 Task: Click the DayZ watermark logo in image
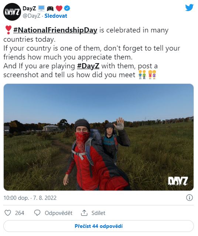pos(178,181)
